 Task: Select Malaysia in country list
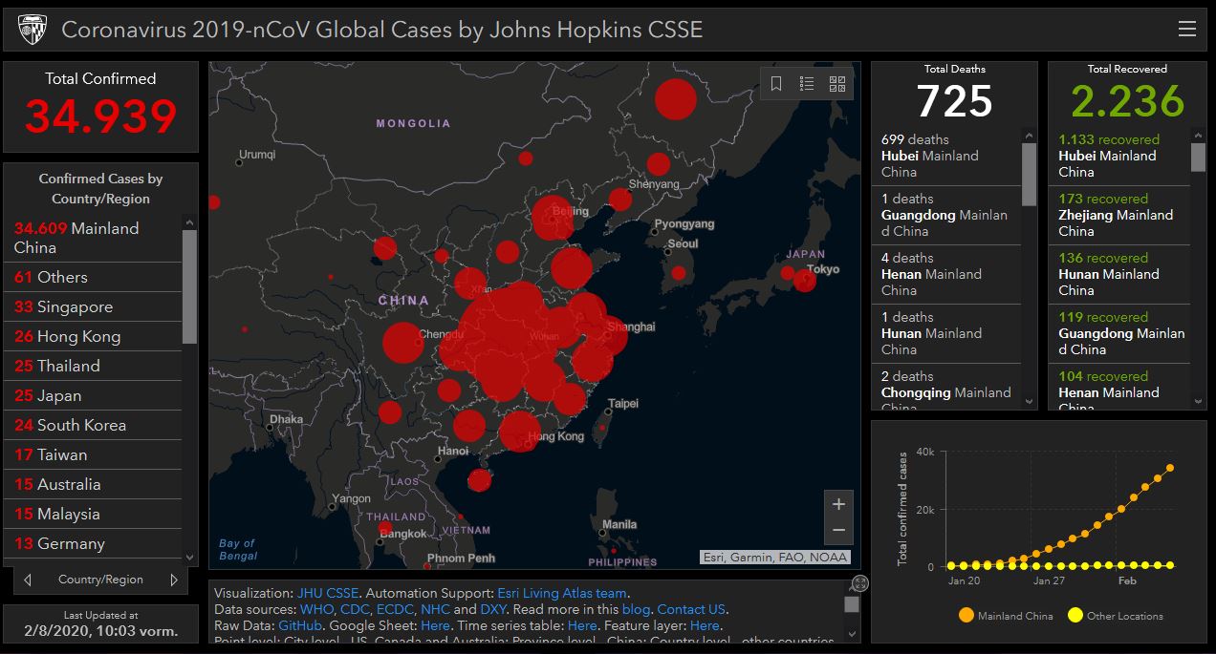click(94, 514)
